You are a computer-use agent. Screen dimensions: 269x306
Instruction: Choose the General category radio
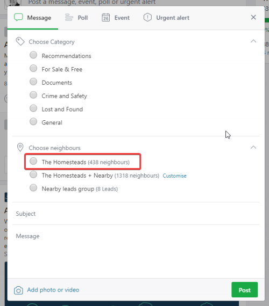33,121
